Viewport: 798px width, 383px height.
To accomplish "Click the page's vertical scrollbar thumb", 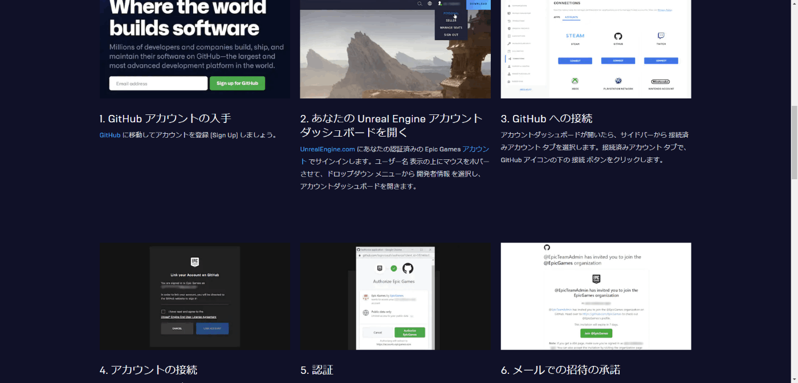I will pyautogui.click(x=793, y=142).
